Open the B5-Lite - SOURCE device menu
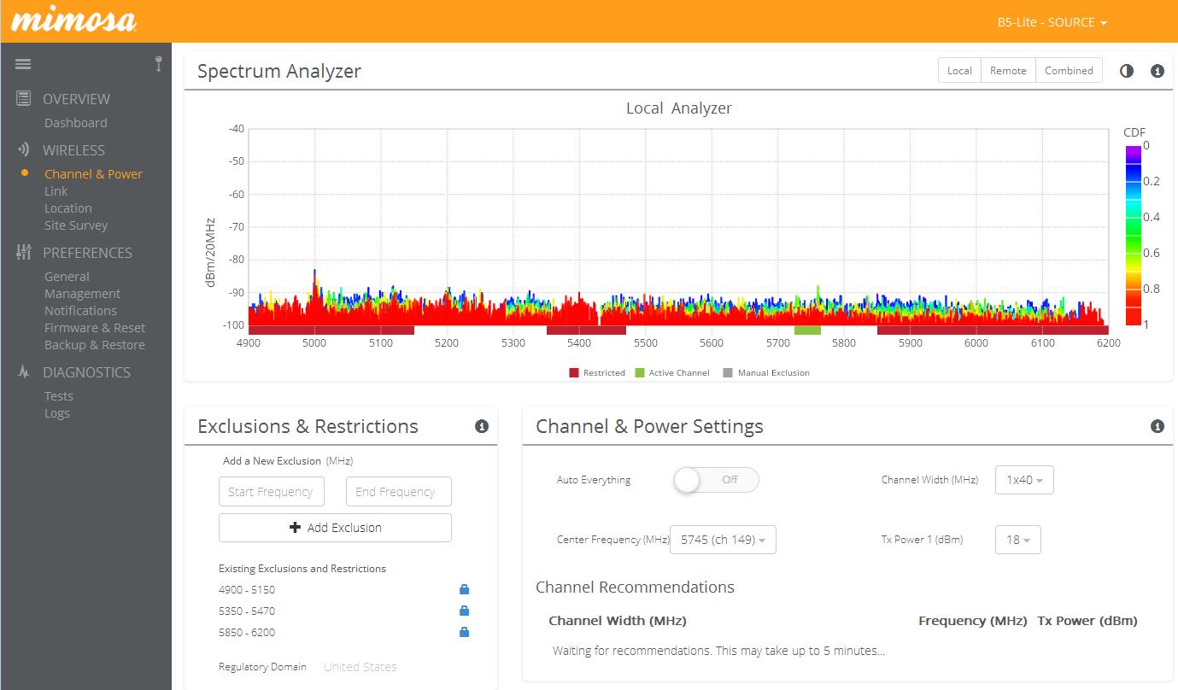 point(1052,22)
